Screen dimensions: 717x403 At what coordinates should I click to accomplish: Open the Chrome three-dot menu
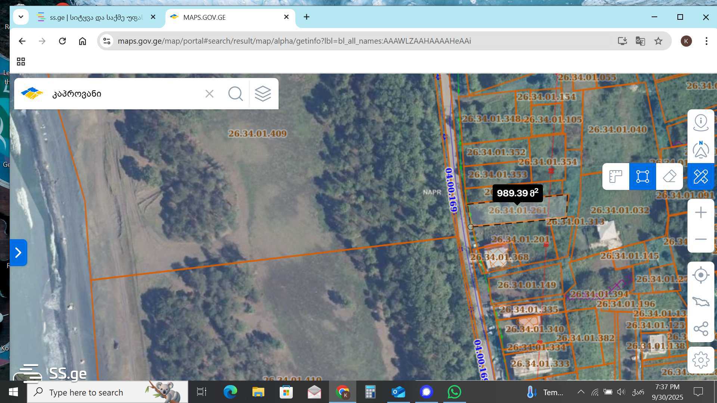pos(707,41)
